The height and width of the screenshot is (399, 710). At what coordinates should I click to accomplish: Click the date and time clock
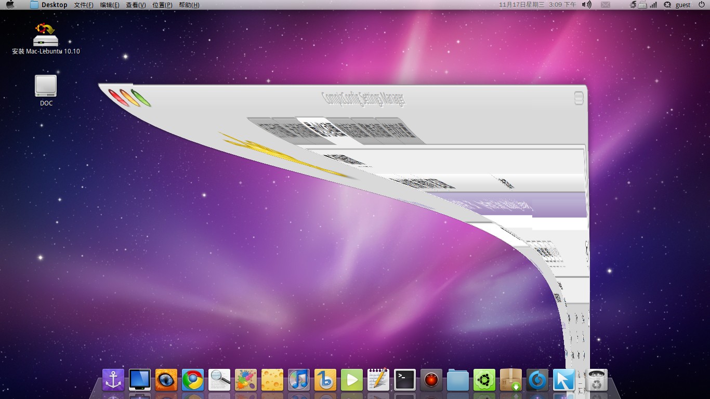tap(537, 5)
